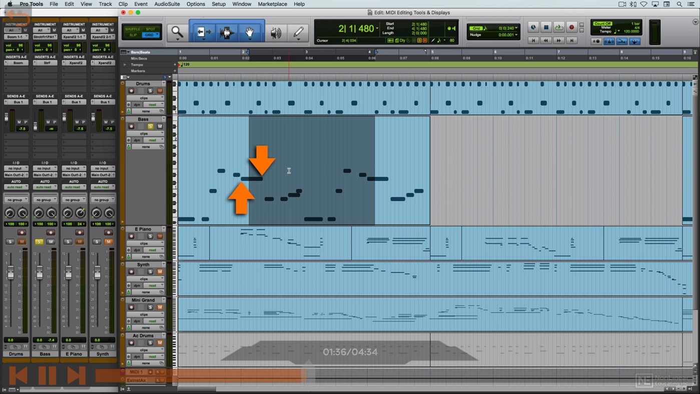Enable SHUFFLE edit mode
Viewport: 700px width, 394px height.
tap(133, 30)
